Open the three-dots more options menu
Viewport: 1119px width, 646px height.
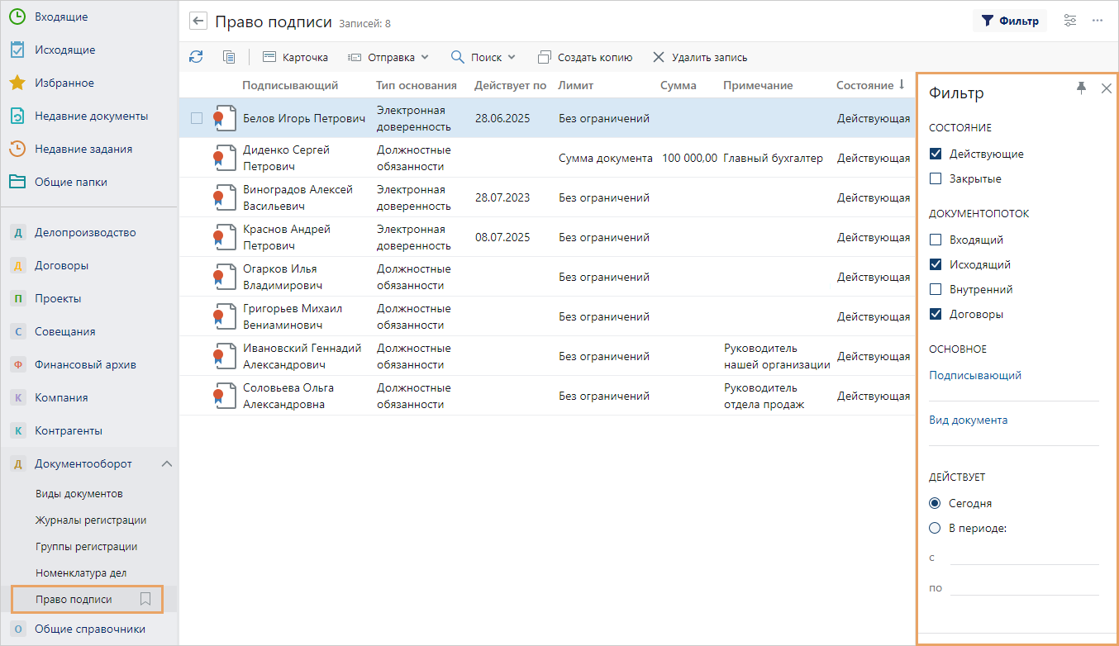(1098, 21)
